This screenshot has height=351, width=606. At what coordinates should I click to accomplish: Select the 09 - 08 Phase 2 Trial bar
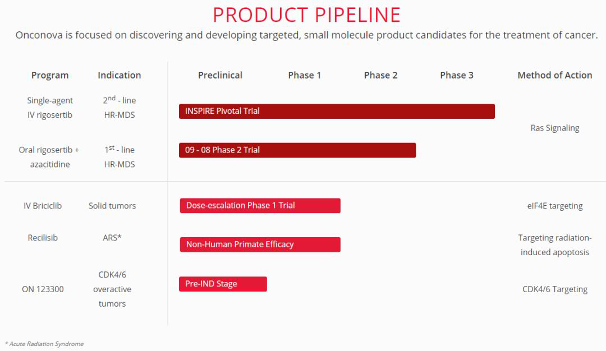click(x=297, y=150)
